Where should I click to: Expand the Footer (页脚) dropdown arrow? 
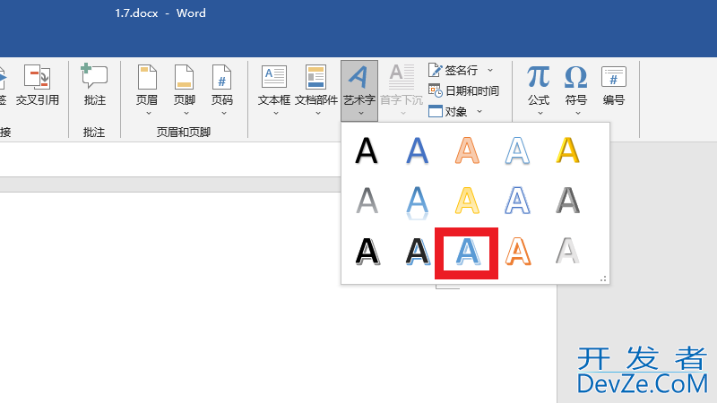tap(186, 114)
